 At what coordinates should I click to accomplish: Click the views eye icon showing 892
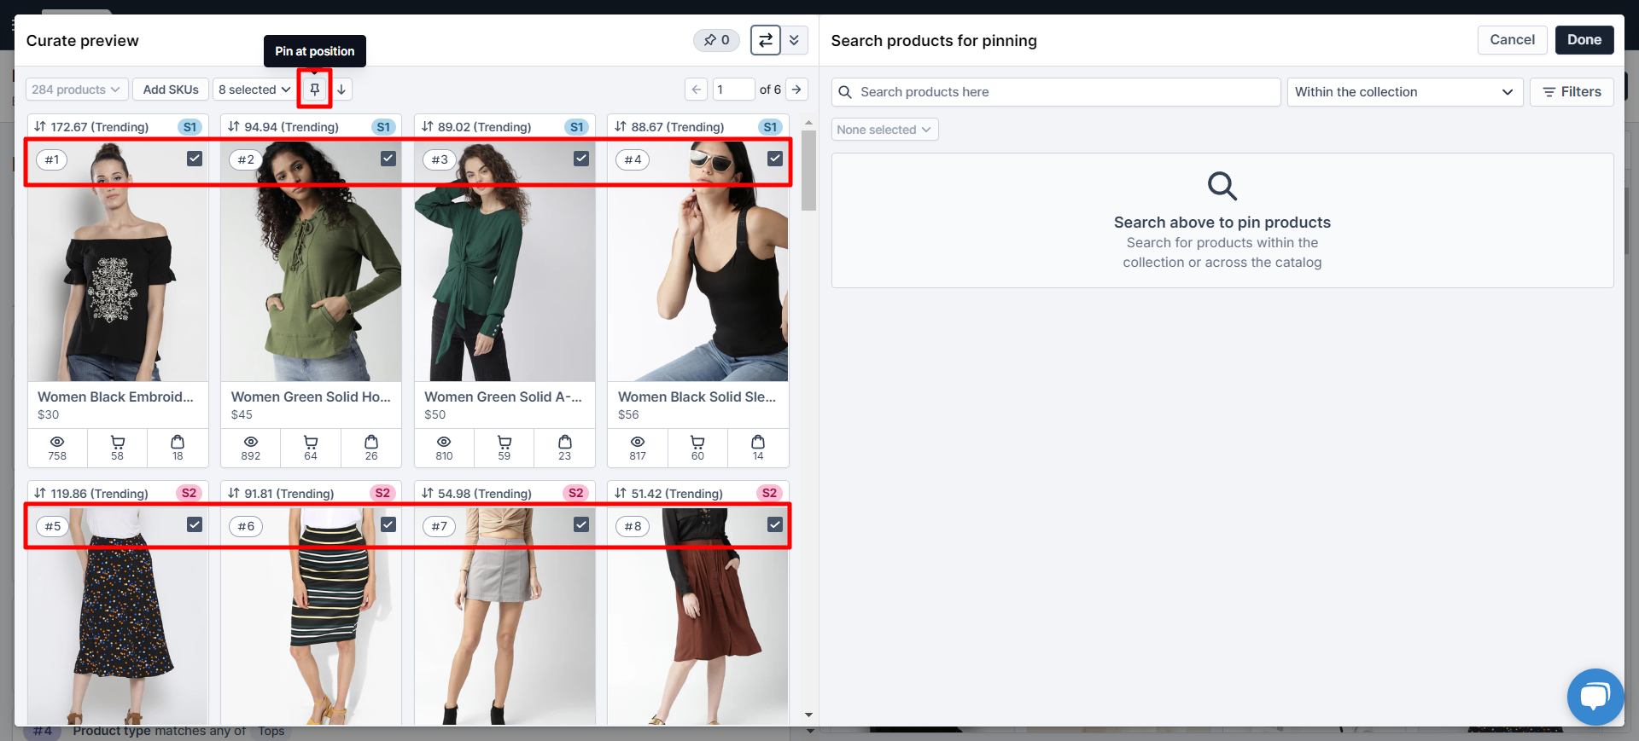pos(251,442)
